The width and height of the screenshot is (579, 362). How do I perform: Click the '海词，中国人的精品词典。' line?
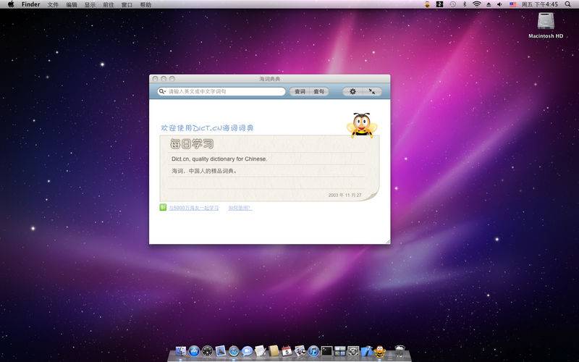(204, 171)
